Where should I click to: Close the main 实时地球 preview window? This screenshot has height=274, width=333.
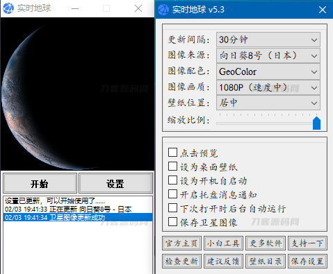138,8
